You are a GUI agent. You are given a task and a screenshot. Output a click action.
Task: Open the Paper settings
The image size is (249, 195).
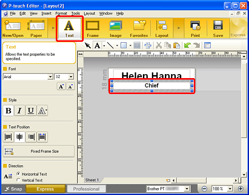coord(36,28)
